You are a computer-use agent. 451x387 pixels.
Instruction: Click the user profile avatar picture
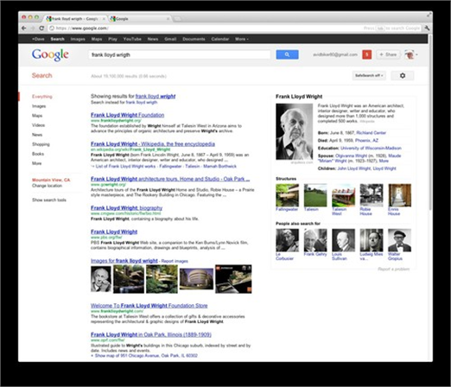[x=410, y=54]
